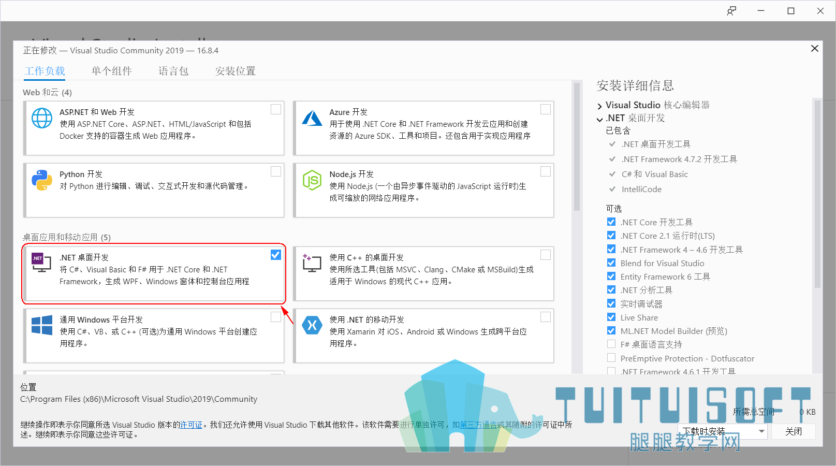Click the Xamarin mobile development icon
This screenshot has height=466, width=836.
tap(312, 325)
